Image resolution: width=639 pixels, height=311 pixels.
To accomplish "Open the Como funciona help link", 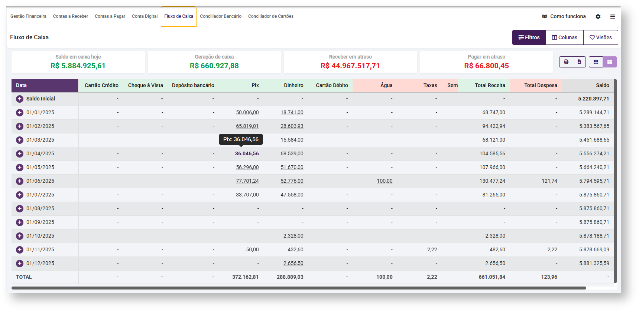I will pos(564,16).
